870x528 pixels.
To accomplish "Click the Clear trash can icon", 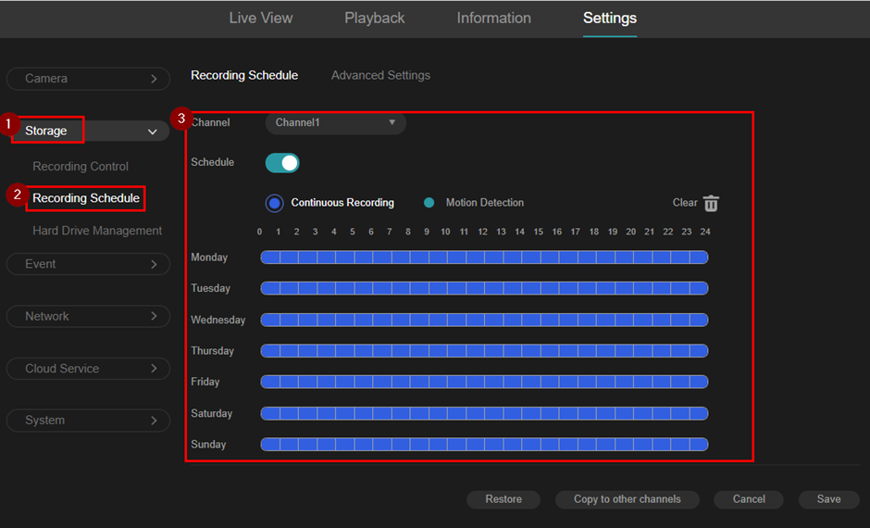I will point(711,204).
